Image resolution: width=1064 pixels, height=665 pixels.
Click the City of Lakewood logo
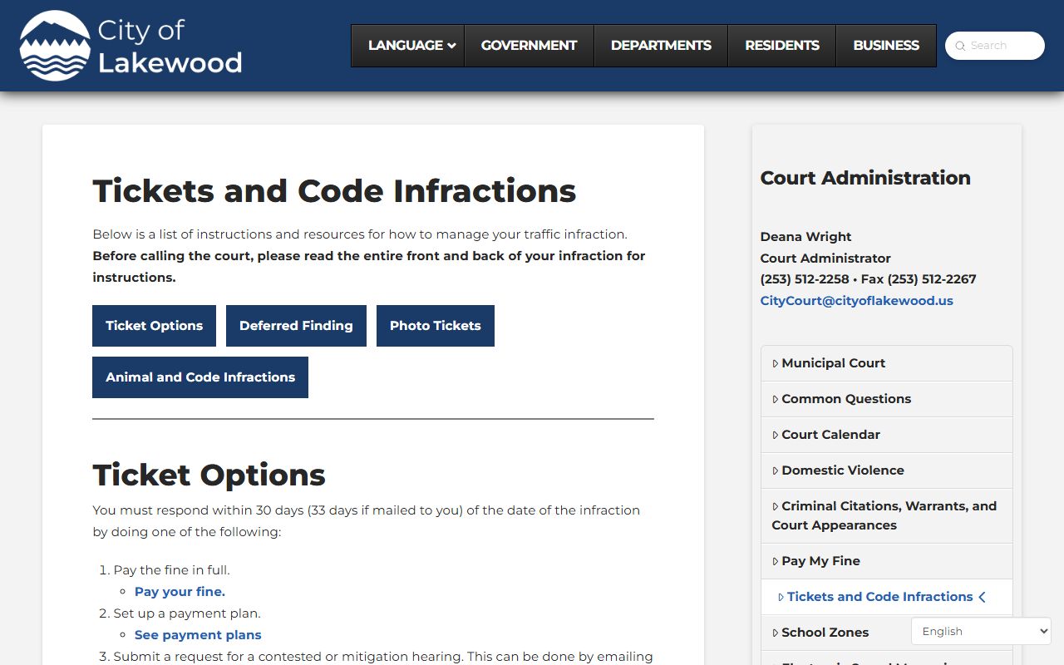131,46
